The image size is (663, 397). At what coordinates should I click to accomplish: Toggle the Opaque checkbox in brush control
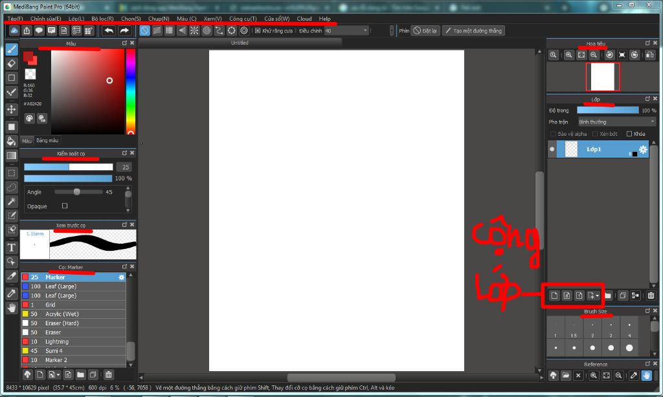pyautogui.click(x=65, y=206)
